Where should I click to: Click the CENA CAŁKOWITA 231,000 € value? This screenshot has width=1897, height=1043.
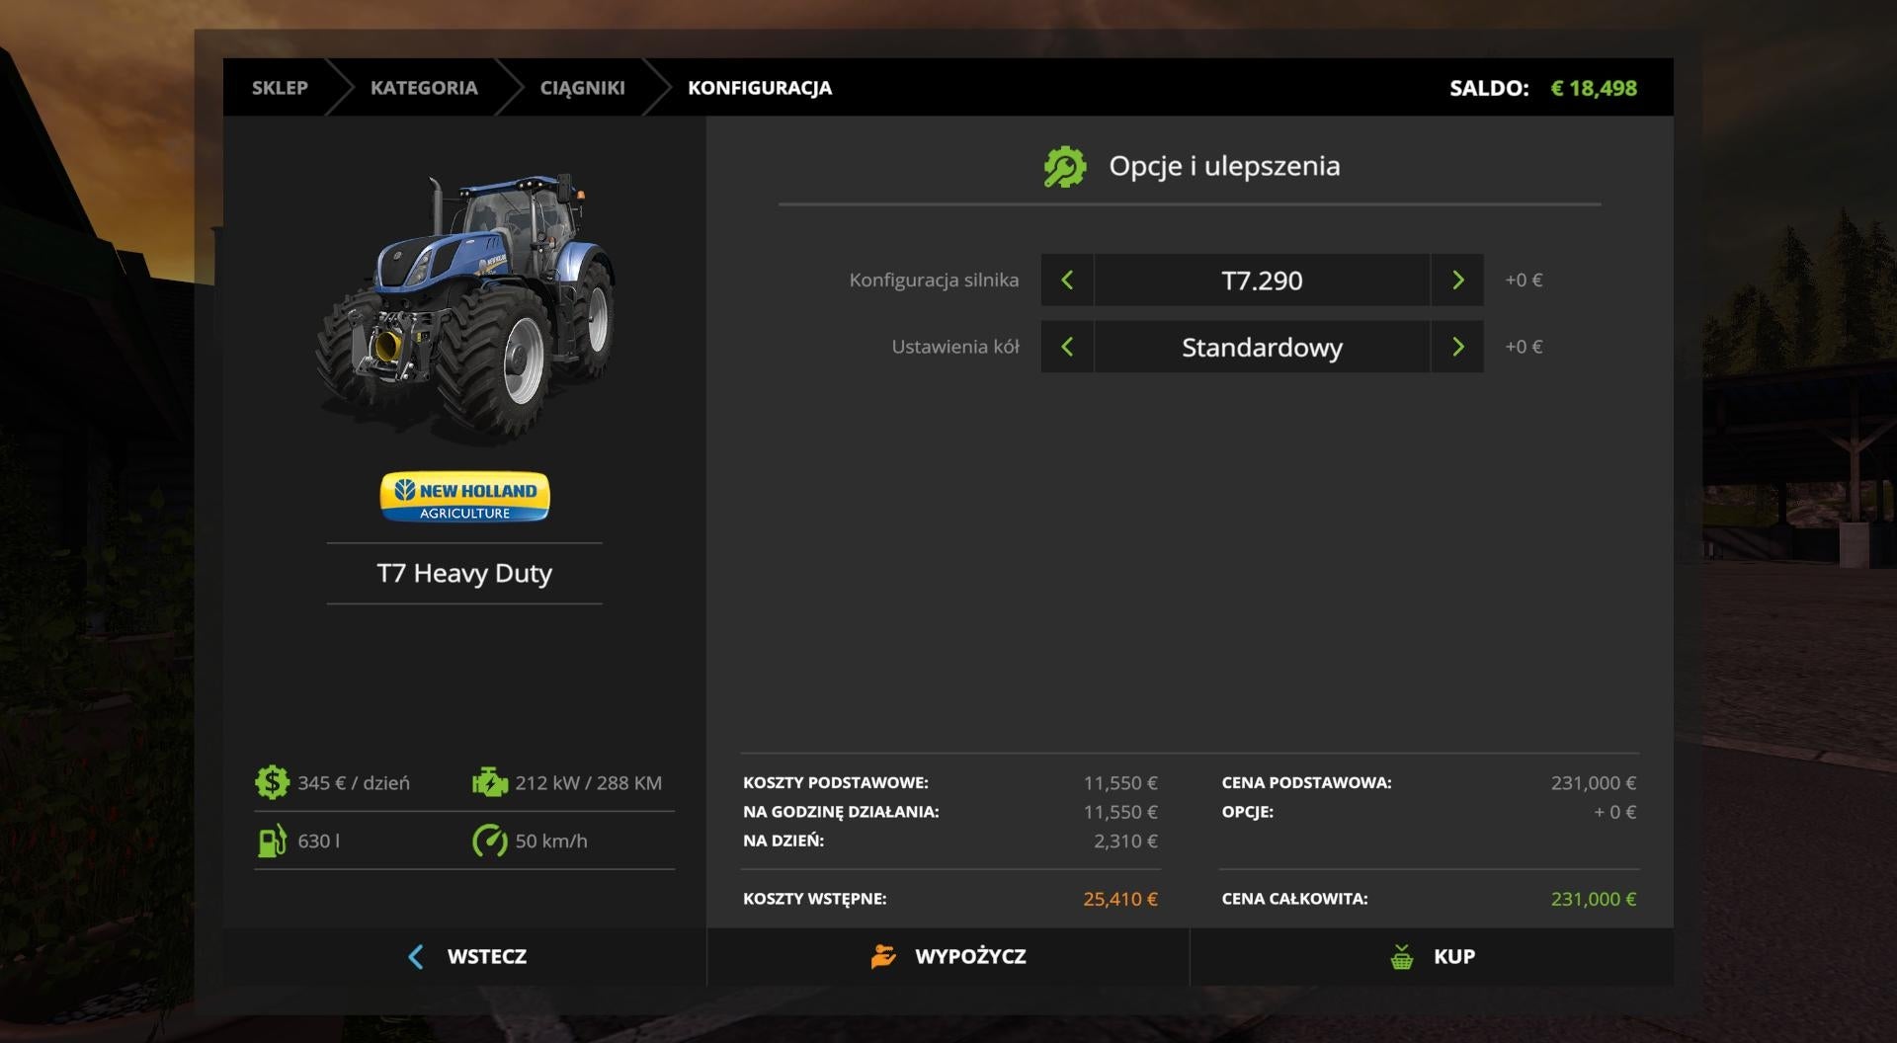pos(1594,899)
